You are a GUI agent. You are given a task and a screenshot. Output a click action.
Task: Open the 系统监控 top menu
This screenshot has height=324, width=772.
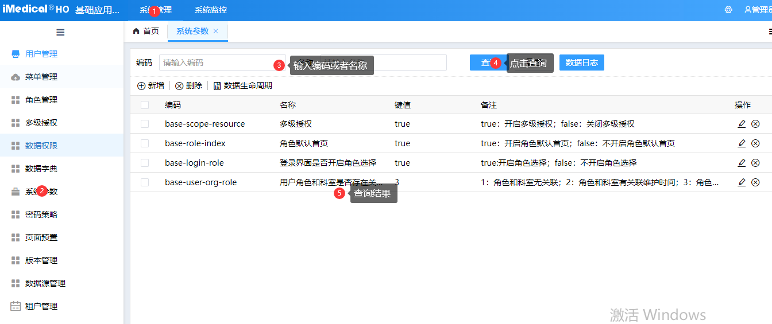(210, 10)
